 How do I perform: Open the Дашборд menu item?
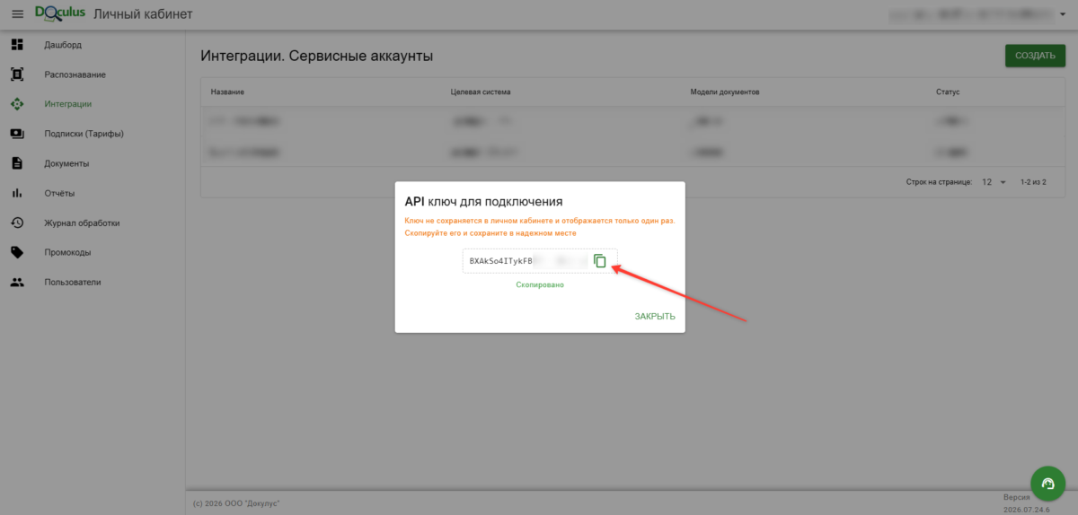coord(63,45)
